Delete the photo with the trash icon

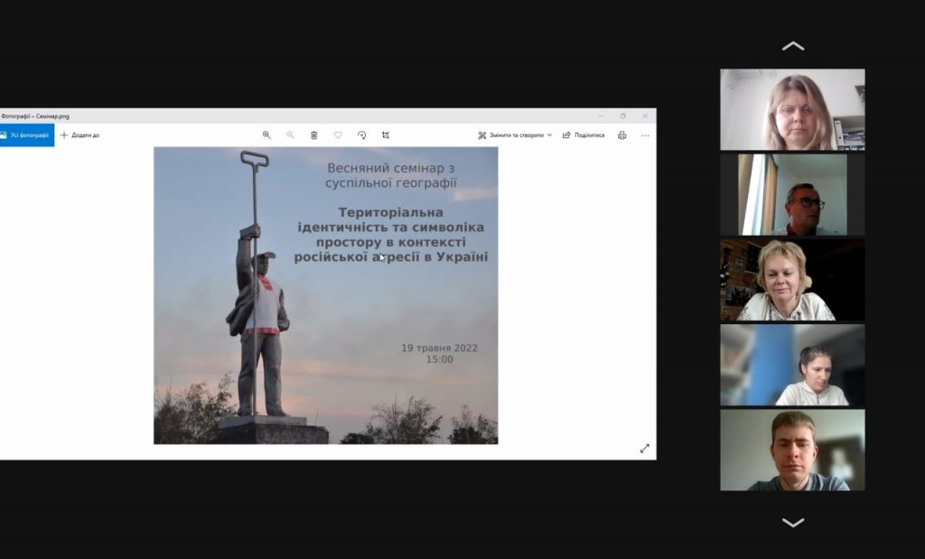click(314, 135)
